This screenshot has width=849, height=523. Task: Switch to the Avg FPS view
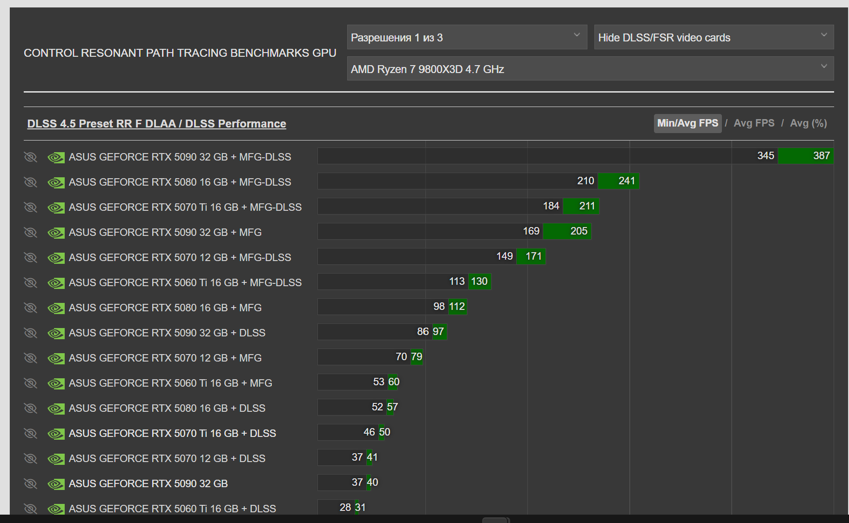(754, 123)
